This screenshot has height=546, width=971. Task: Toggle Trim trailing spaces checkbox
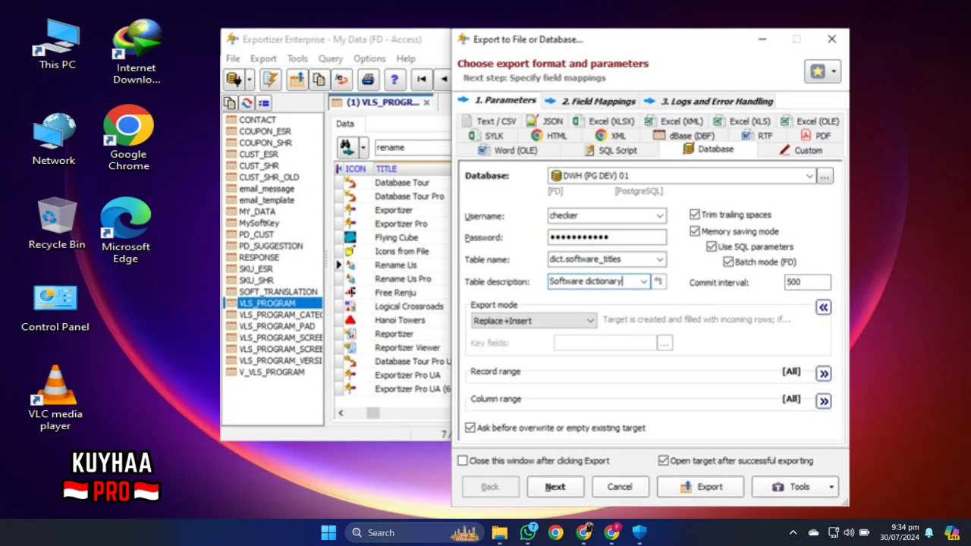pos(695,215)
